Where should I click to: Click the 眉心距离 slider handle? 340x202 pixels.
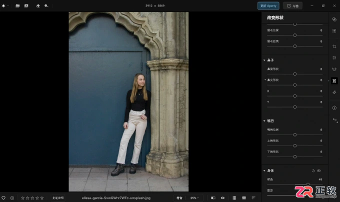295,46
